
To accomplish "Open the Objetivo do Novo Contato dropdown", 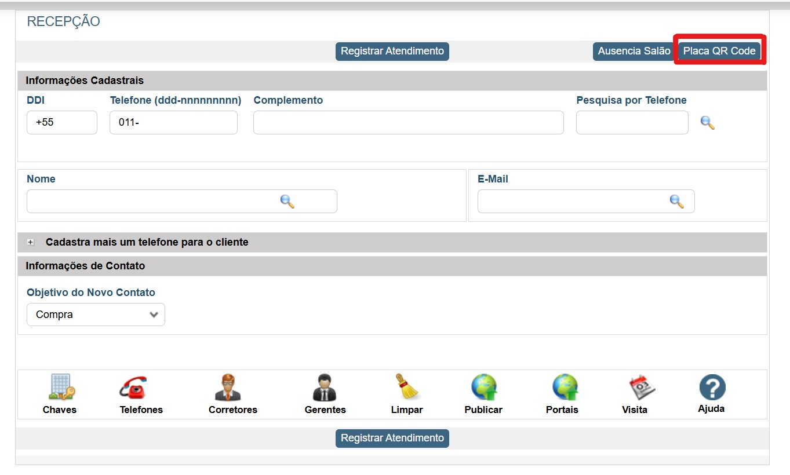I will click(96, 315).
